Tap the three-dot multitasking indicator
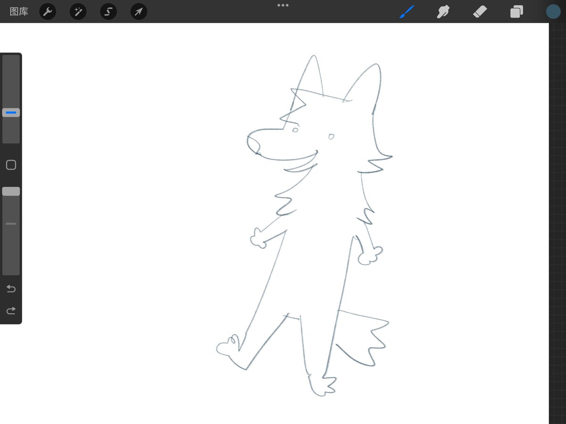The width and height of the screenshot is (566, 424). click(283, 5)
